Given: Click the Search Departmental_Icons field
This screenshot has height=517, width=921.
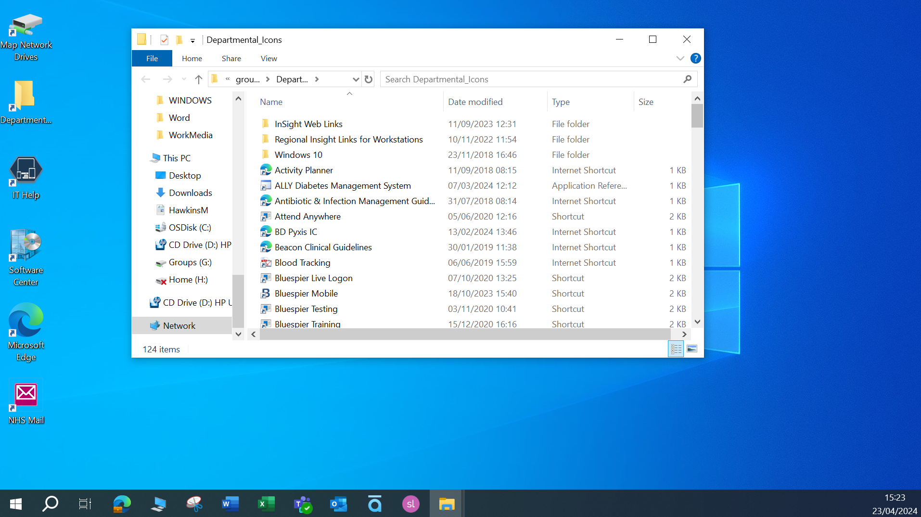Looking at the screenshot, I should click(x=531, y=79).
